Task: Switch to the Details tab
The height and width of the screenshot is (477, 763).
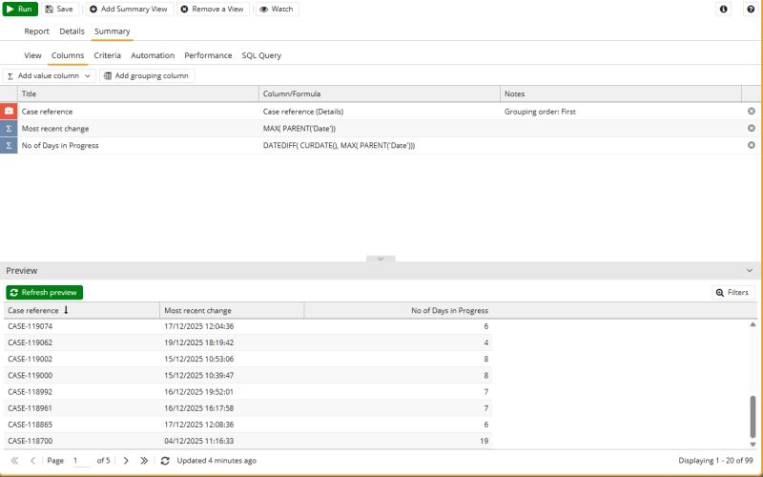Action: point(72,31)
